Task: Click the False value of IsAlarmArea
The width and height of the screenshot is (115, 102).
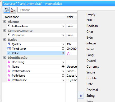Action: click(x=70, y=26)
